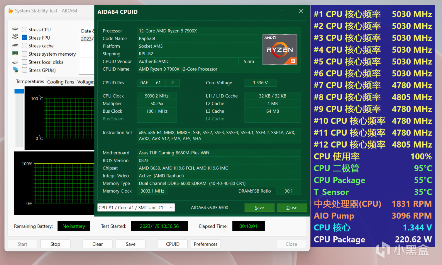Enable the Stress CPU checkbox
This screenshot has width=442, height=265.
click(25, 30)
